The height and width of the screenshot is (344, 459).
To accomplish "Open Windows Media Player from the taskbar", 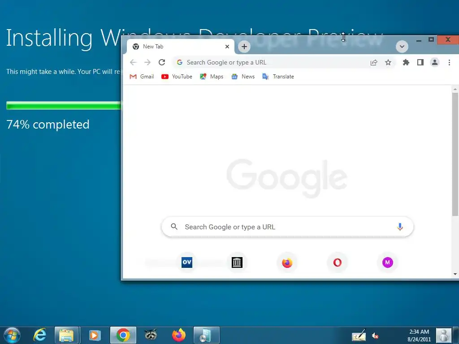I will click(x=95, y=335).
